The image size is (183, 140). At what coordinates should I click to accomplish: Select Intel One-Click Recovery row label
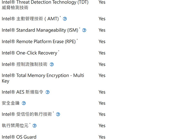30,53
